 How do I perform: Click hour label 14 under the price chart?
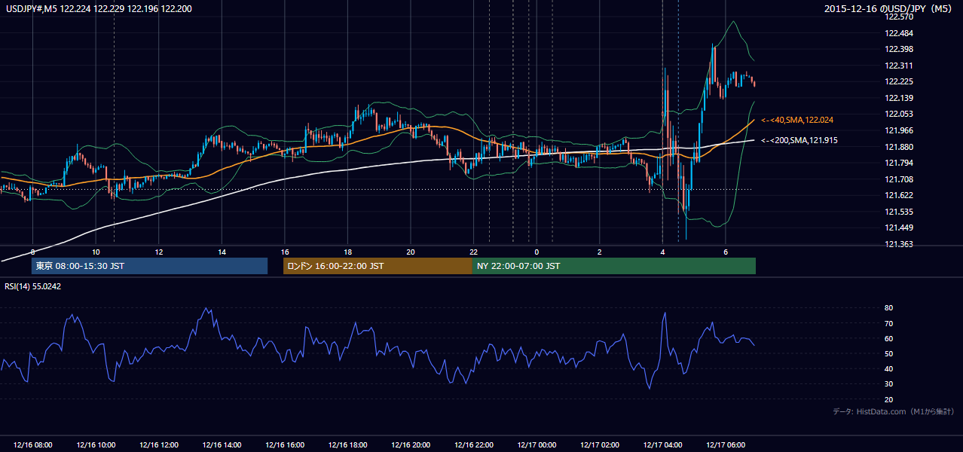(x=222, y=252)
